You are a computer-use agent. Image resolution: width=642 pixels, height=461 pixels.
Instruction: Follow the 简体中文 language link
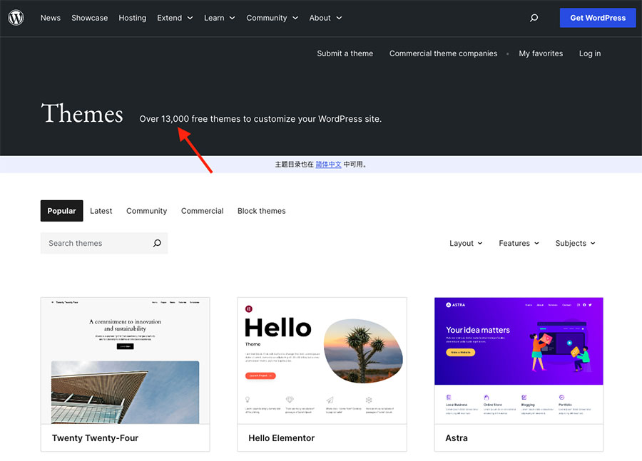328,165
